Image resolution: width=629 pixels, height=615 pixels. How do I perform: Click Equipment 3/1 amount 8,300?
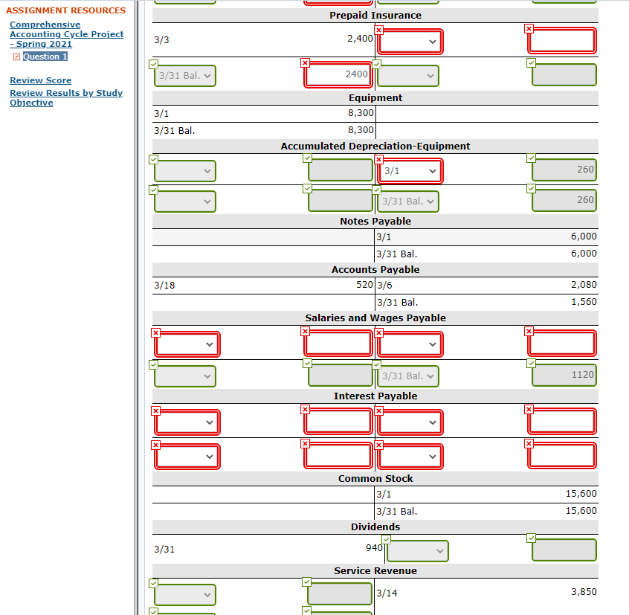coord(361,113)
